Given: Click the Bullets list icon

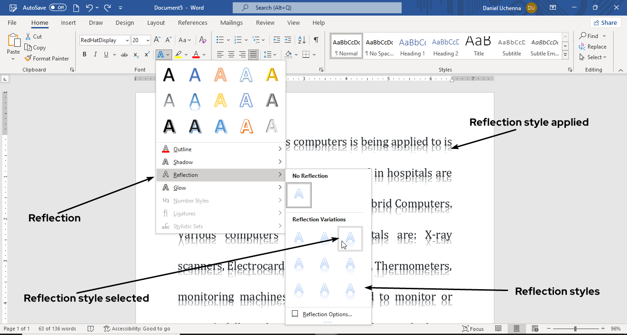Looking at the screenshot, I should (x=220, y=40).
